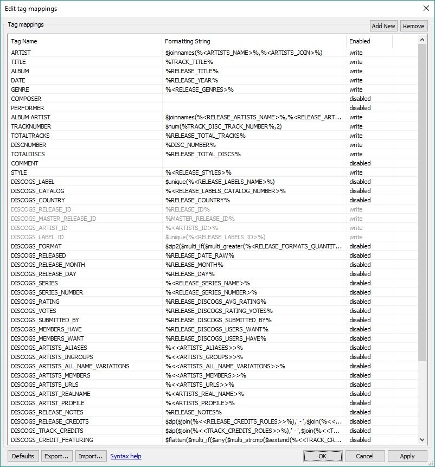Toggle the disabled status of COMPOSER
The height and width of the screenshot is (467, 435).
360,99
